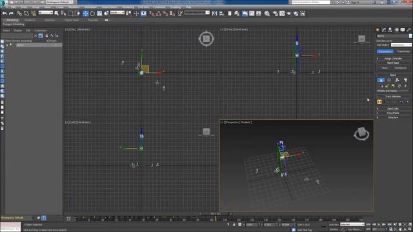Open the Select by Name dialog icon
Screen dimensions: 413x232
[x=63, y=14]
